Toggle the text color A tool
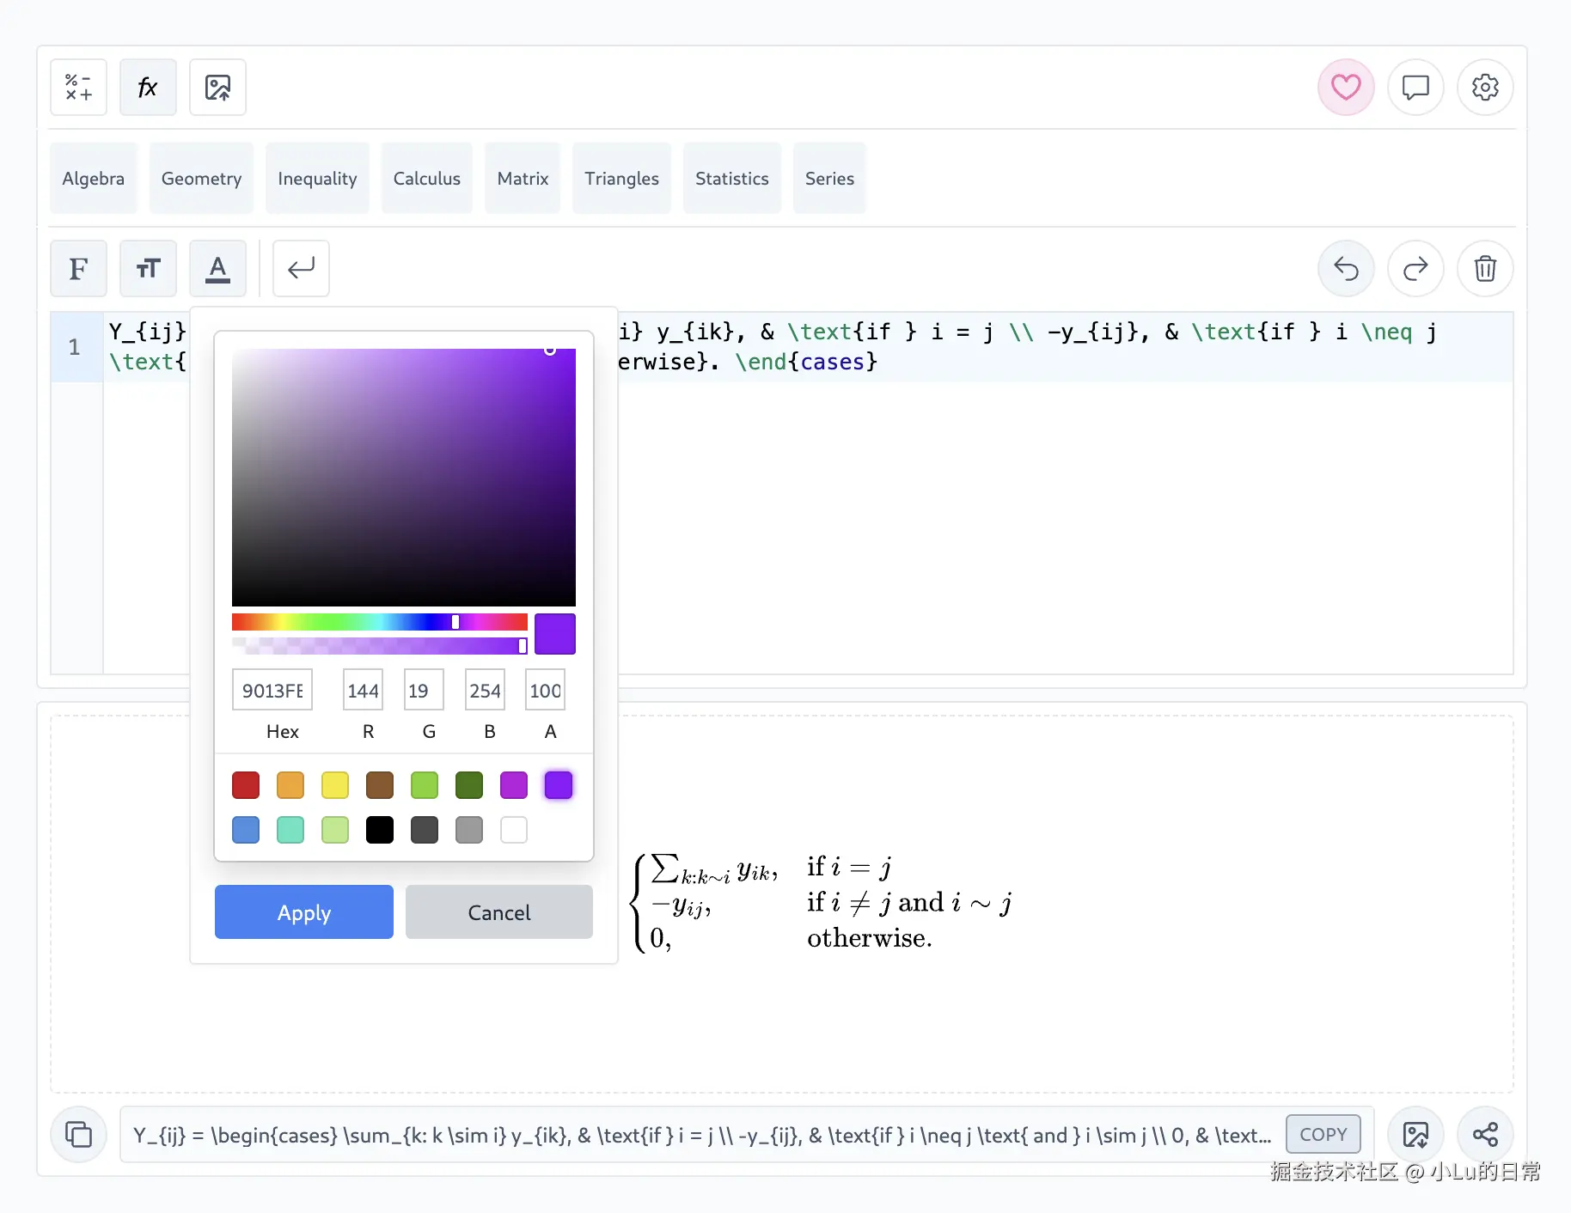Image resolution: width=1571 pixels, height=1213 pixels. [x=217, y=269]
